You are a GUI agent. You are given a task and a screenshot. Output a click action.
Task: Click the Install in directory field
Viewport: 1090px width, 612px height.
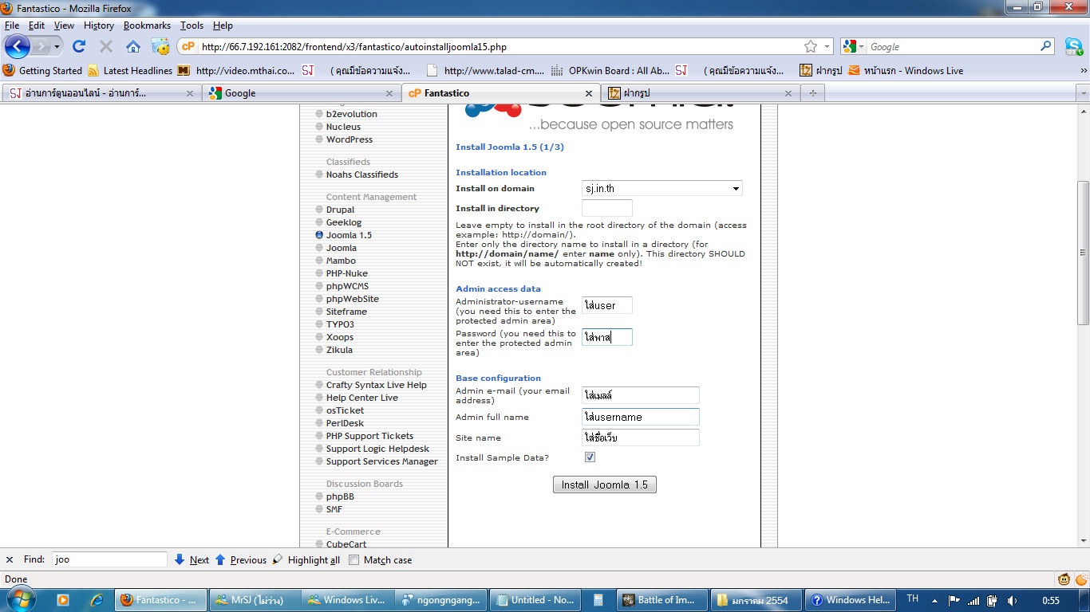(x=607, y=208)
